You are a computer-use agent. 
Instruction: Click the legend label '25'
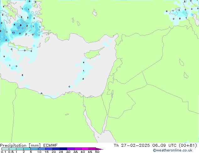coord(61,152)
